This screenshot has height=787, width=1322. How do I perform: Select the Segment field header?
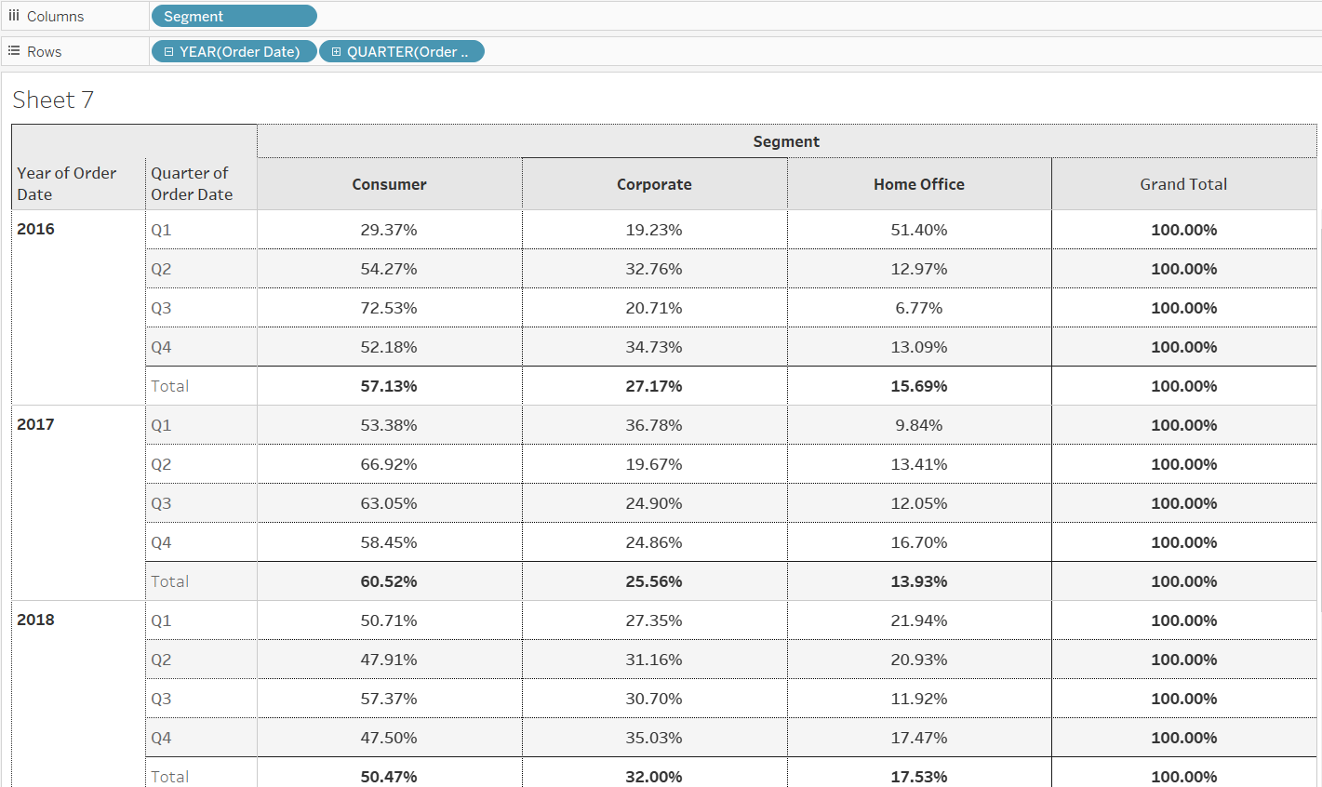click(x=786, y=141)
